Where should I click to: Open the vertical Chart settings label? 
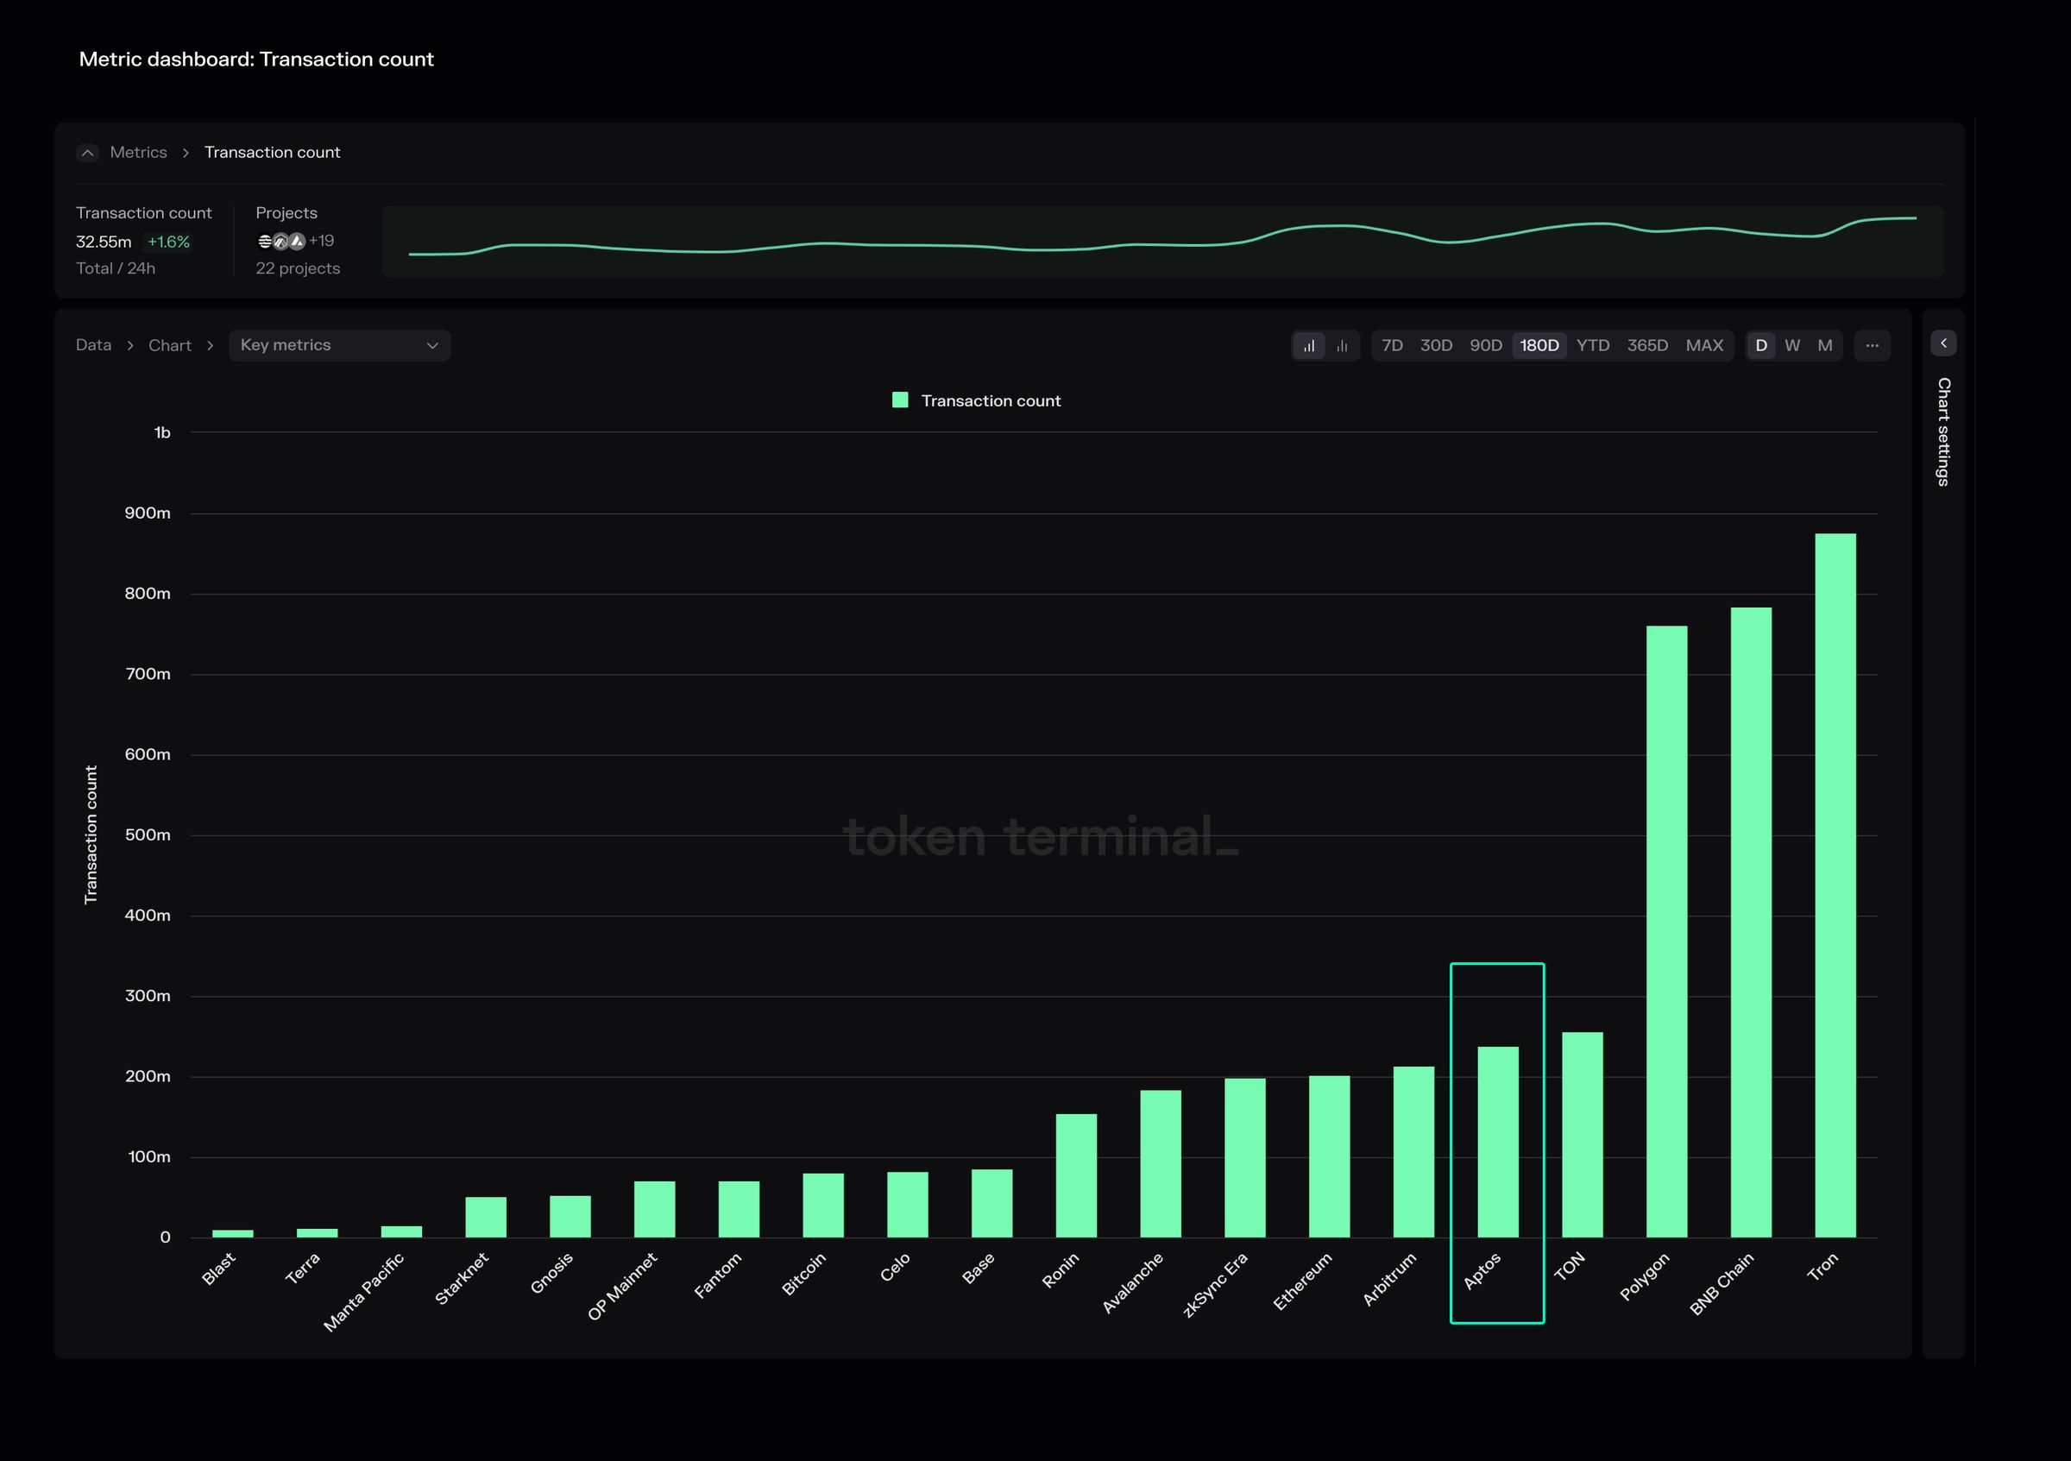click(1943, 431)
